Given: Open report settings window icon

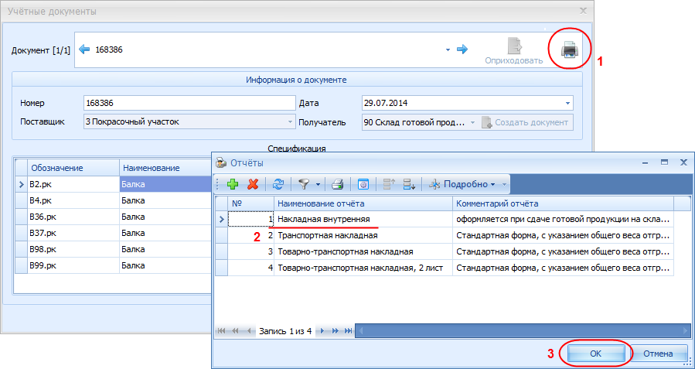Looking at the screenshot, I should pyautogui.click(x=363, y=184).
